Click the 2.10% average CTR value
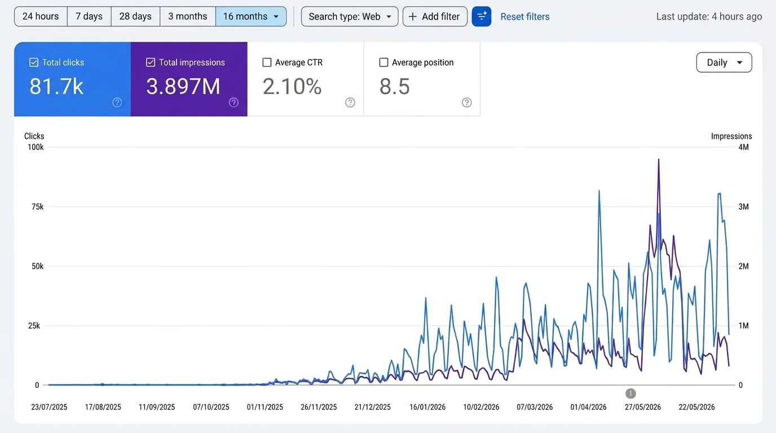 click(x=292, y=86)
